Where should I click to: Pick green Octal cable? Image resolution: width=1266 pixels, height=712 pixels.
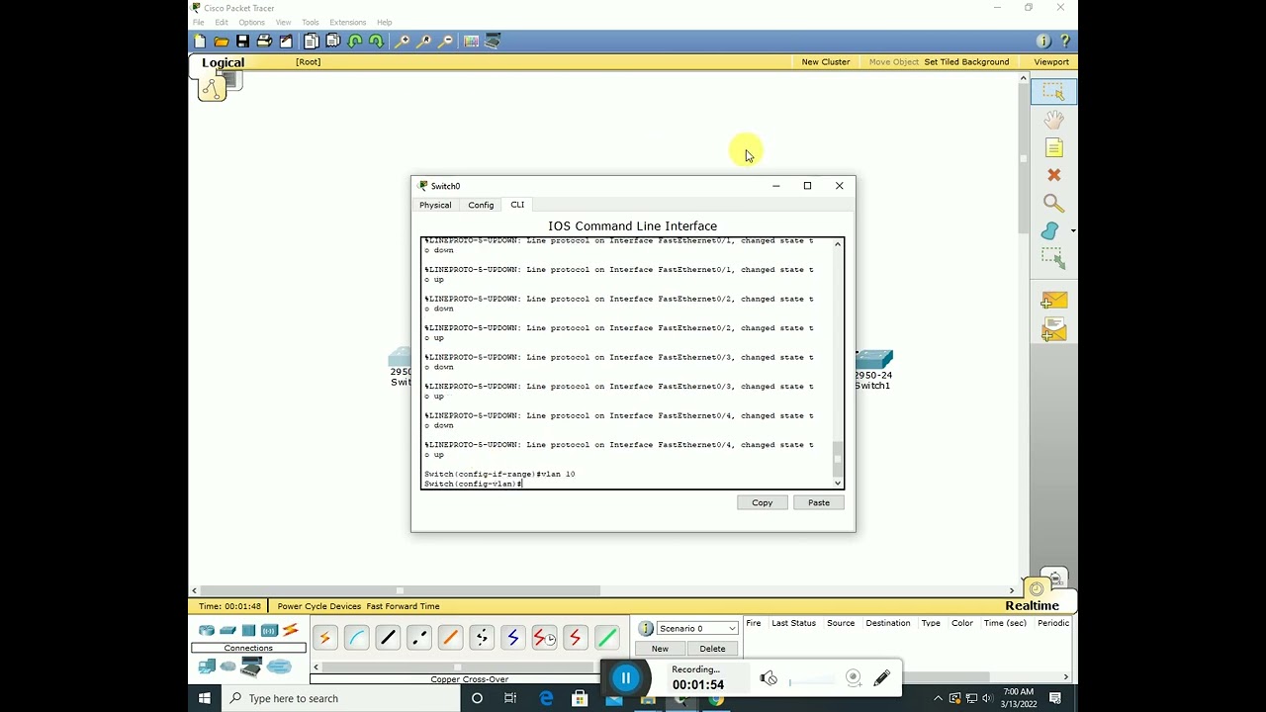[x=606, y=638]
